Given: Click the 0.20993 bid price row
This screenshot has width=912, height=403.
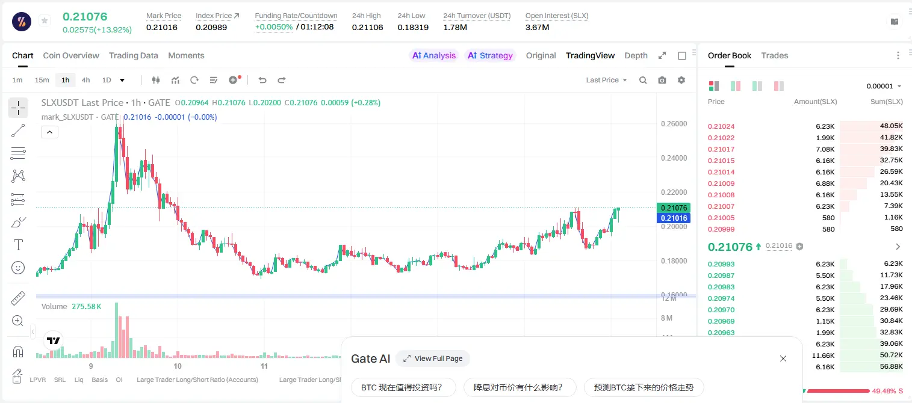Looking at the screenshot, I should [x=805, y=264].
